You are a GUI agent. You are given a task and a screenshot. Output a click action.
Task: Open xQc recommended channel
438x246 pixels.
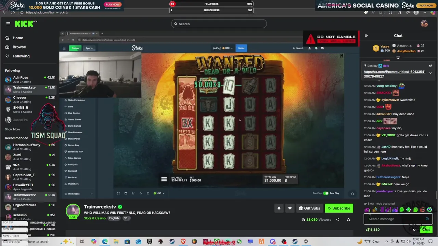pyautogui.click(x=30, y=167)
